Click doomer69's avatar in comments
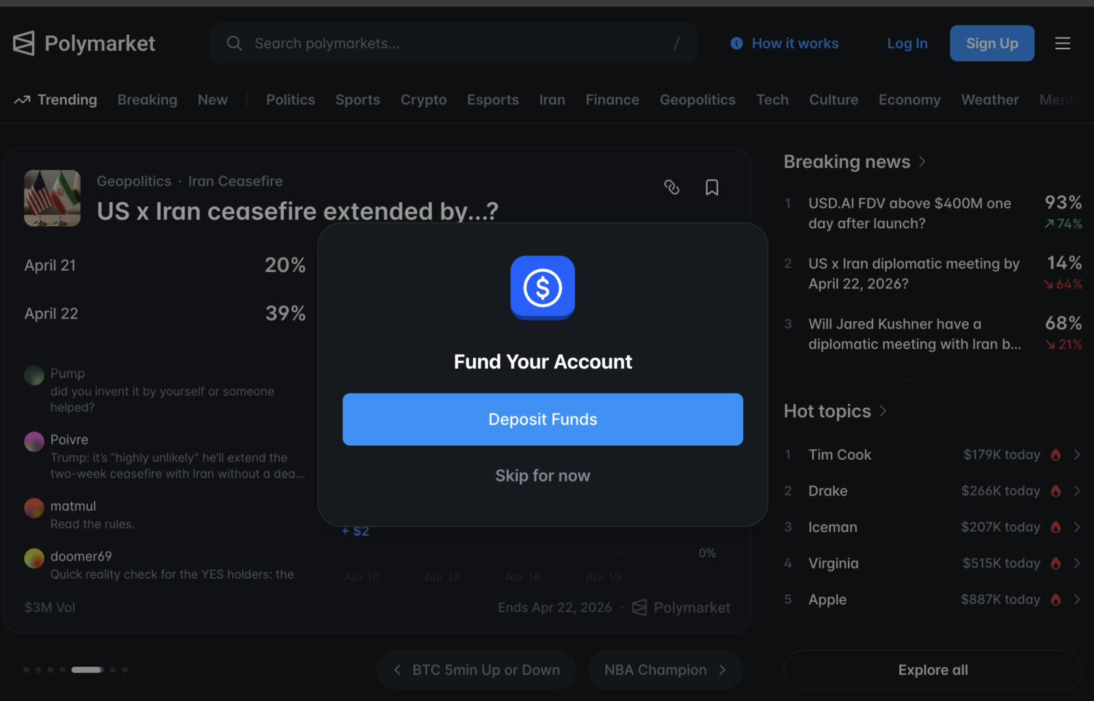Screen dimensions: 1094x701 [x=34, y=558]
